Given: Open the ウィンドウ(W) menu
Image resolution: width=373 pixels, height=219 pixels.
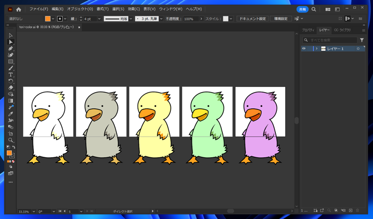Looking at the screenshot, I should click(171, 9).
